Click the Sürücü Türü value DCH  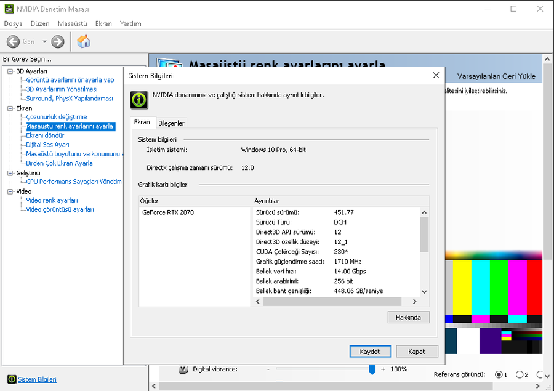(340, 222)
